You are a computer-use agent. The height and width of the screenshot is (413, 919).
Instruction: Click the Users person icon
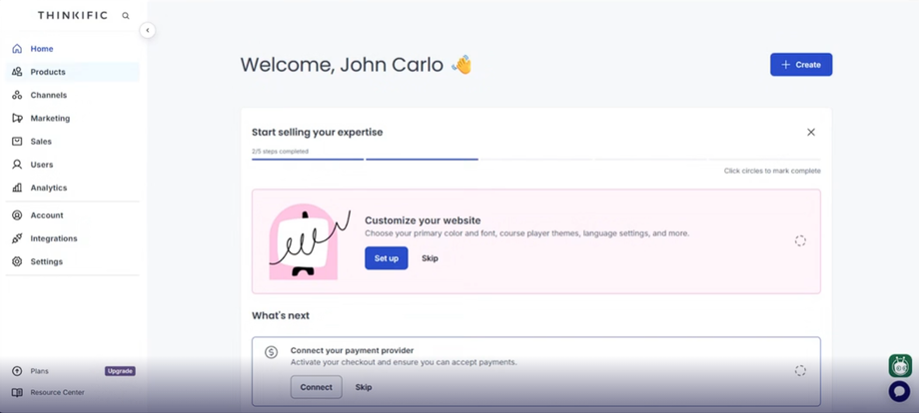(17, 165)
